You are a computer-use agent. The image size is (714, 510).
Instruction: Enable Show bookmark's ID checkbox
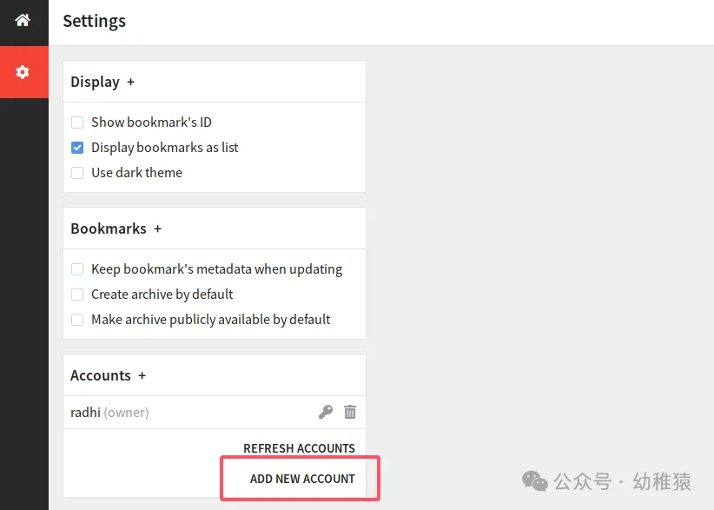coord(77,122)
